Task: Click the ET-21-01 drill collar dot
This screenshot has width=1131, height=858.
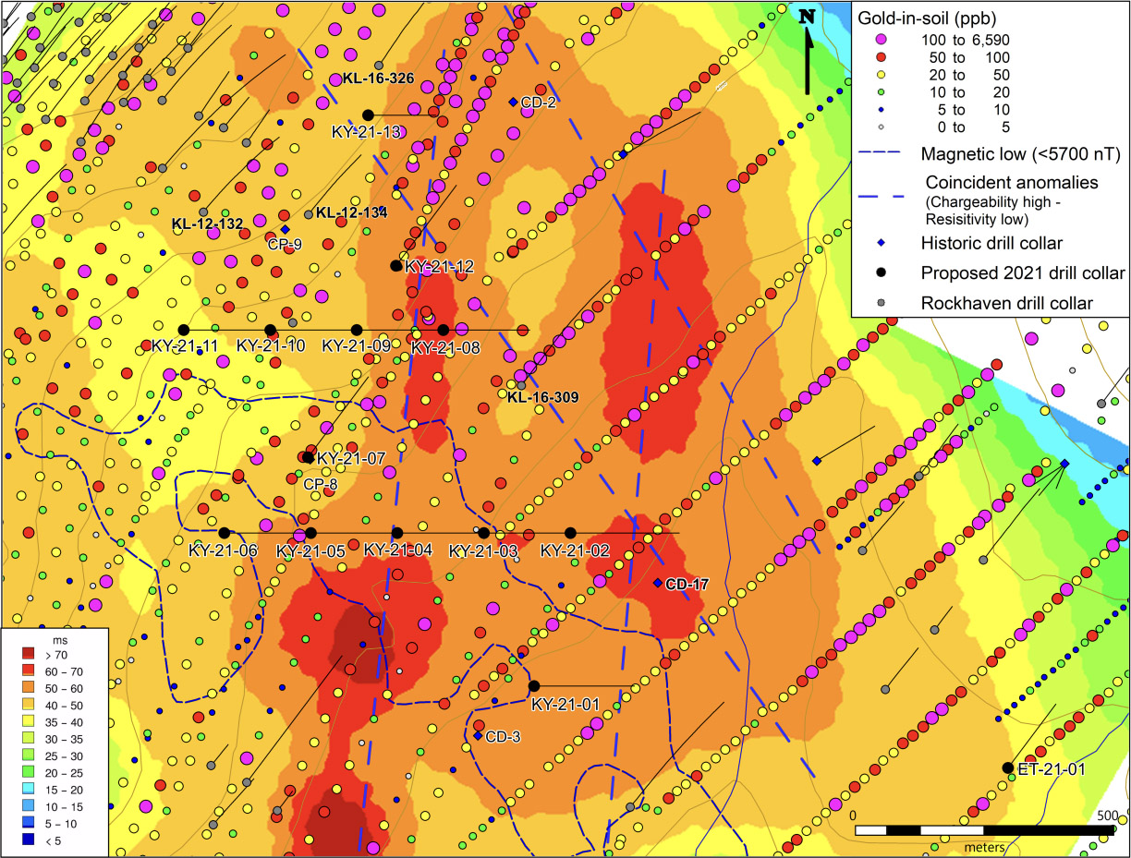Action: [1007, 767]
